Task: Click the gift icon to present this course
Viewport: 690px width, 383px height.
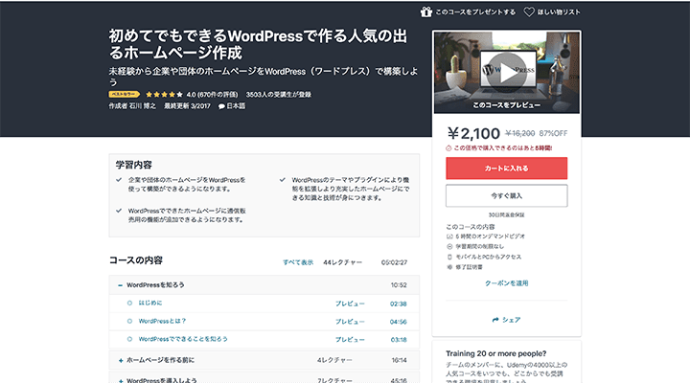Action: point(425,11)
